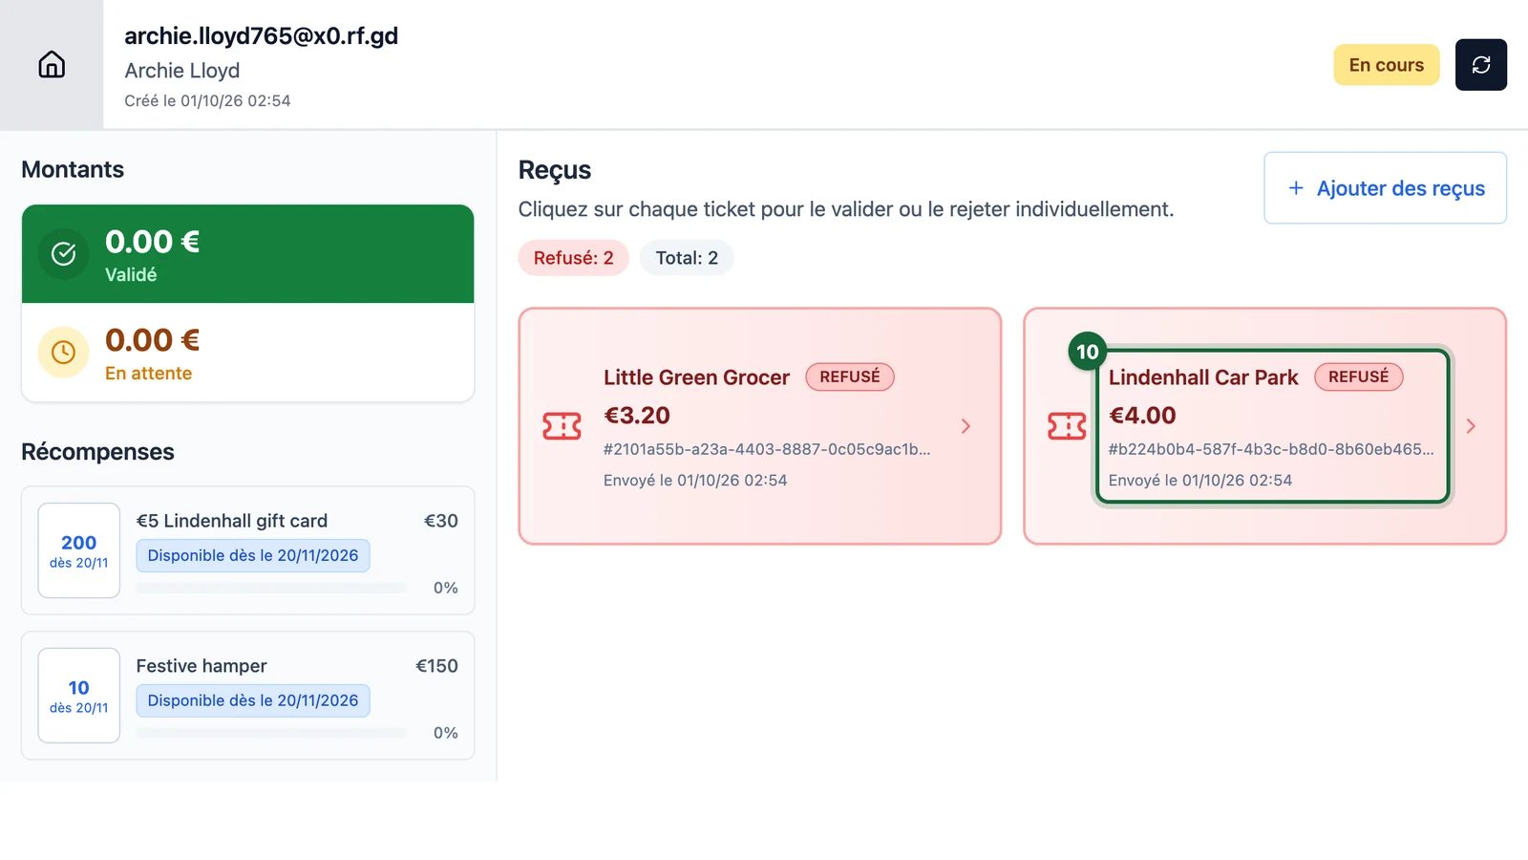Click the refresh sync icon button
Image resolution: width=1528 pixels, height=860 pixels.
click(x=1480, y=65)
